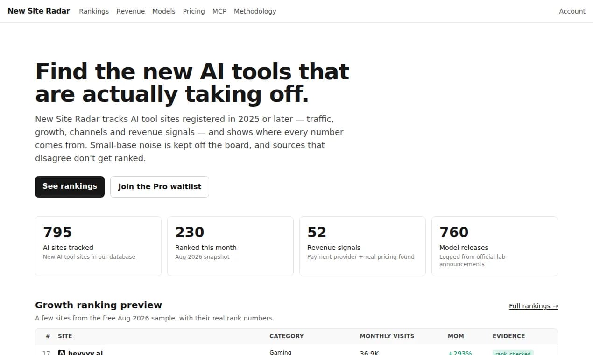The width and height of the screenshot is (593, 355).
Task: Open the MCP page
Action: point(219,11)
